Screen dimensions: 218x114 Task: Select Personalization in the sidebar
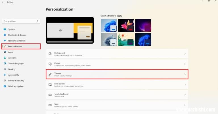tap(21, 46)
